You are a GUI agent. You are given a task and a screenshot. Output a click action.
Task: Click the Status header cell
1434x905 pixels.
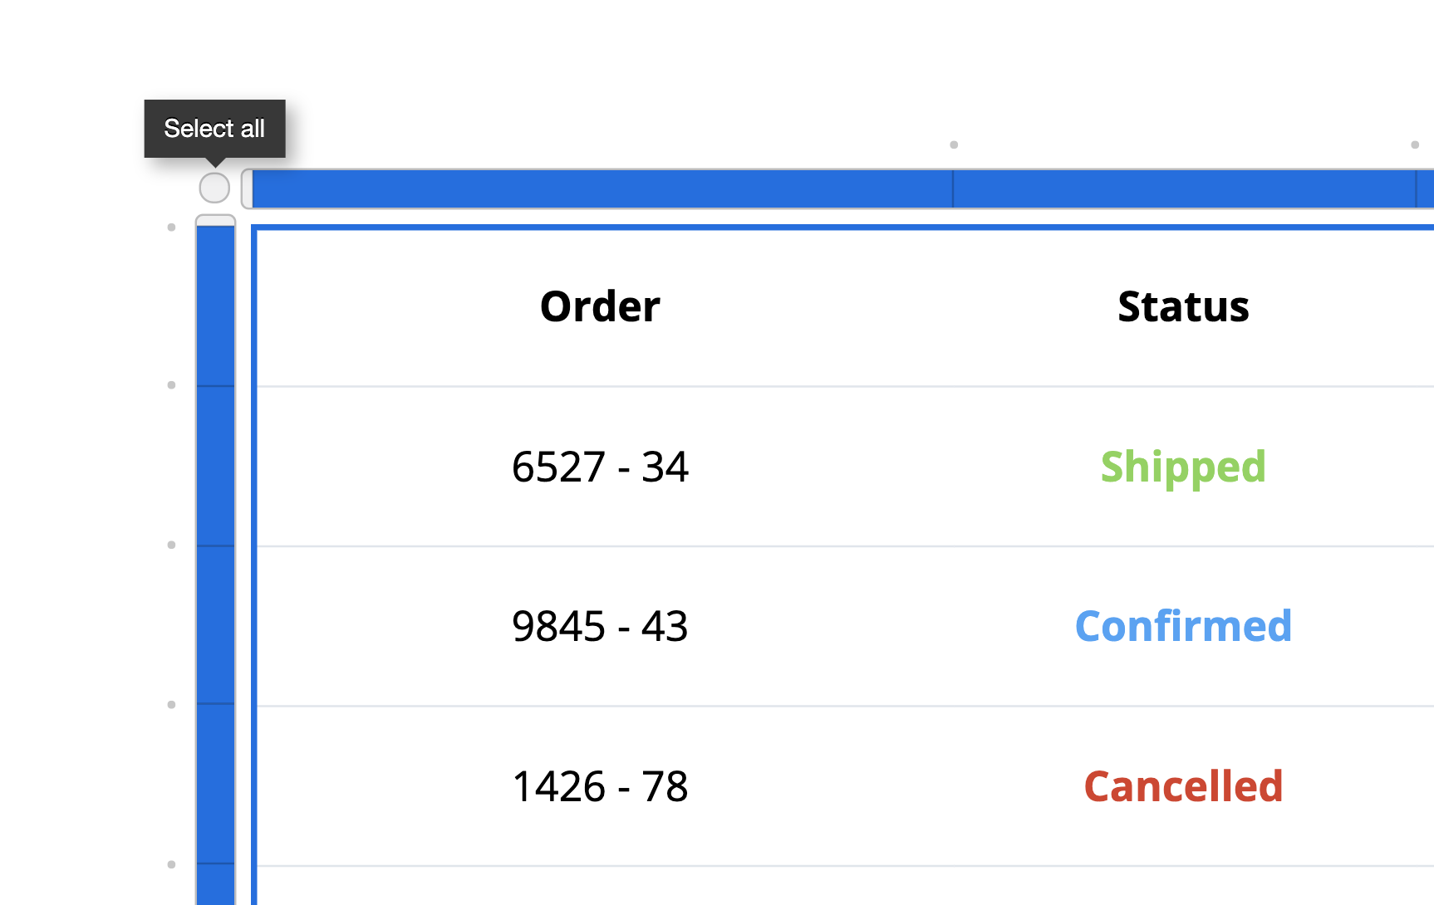tap(1183, 306)
